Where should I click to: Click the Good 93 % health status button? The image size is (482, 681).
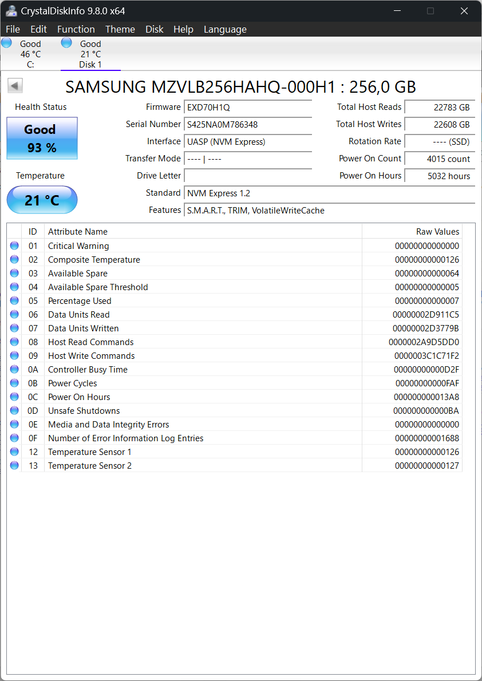(x=42, y=138)
